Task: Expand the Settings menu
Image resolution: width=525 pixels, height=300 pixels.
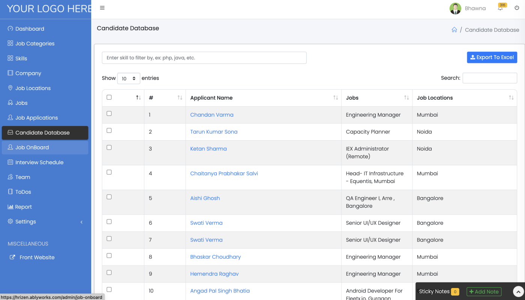Action: point(26,221)
